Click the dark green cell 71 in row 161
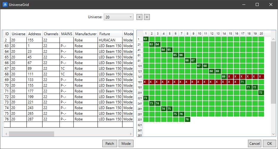 [x=242, y=82]
